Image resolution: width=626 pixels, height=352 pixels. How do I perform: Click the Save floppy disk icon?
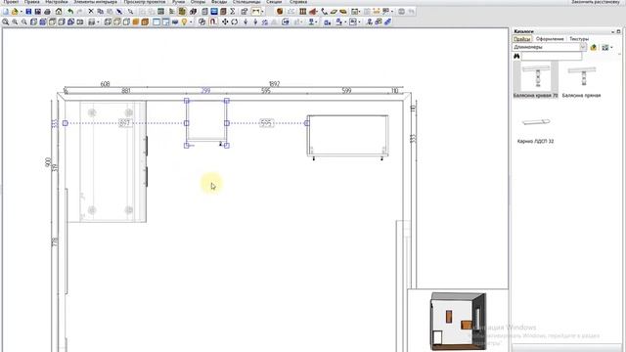[28, 12]
